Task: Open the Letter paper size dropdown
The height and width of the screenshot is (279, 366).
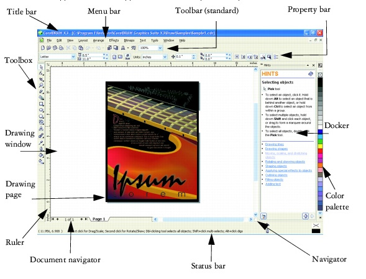Action: pos(73,57)
